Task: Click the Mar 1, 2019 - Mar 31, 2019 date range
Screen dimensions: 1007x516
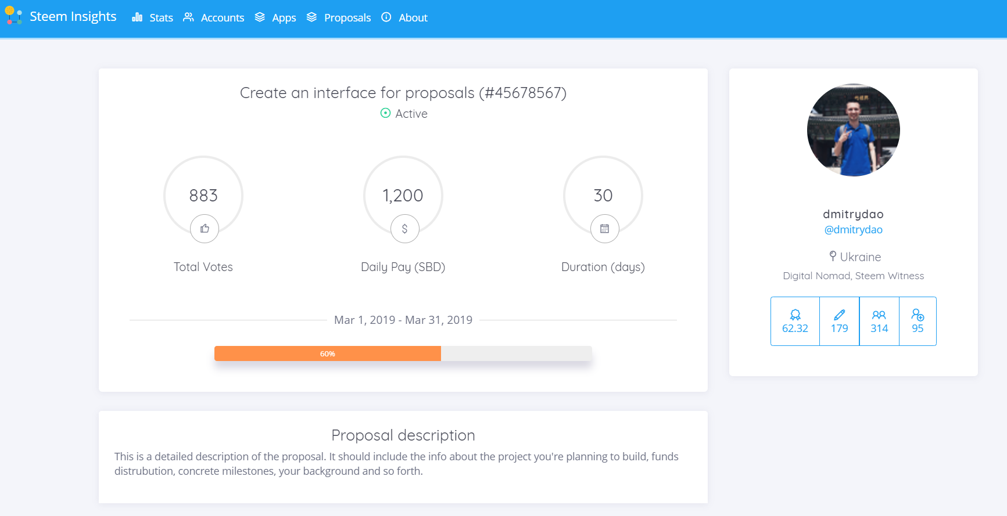Action: point(403,320)
